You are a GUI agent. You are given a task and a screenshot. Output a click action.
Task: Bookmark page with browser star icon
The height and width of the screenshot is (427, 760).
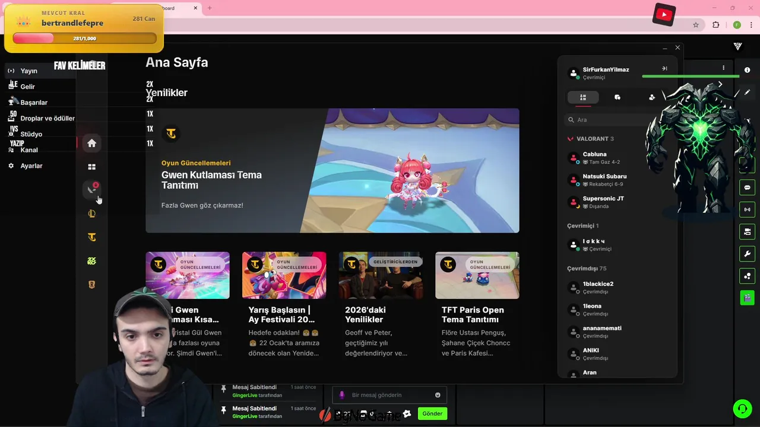tap(696, 25)
